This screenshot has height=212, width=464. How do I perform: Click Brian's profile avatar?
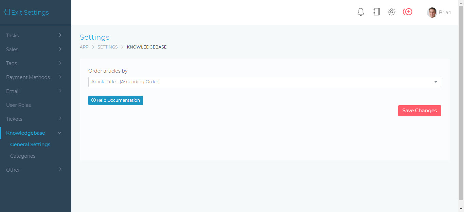click(432, 13)
